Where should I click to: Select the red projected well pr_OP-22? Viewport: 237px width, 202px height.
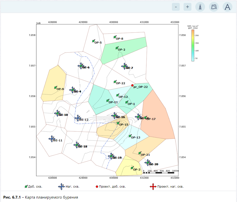[x=132, y=85]
